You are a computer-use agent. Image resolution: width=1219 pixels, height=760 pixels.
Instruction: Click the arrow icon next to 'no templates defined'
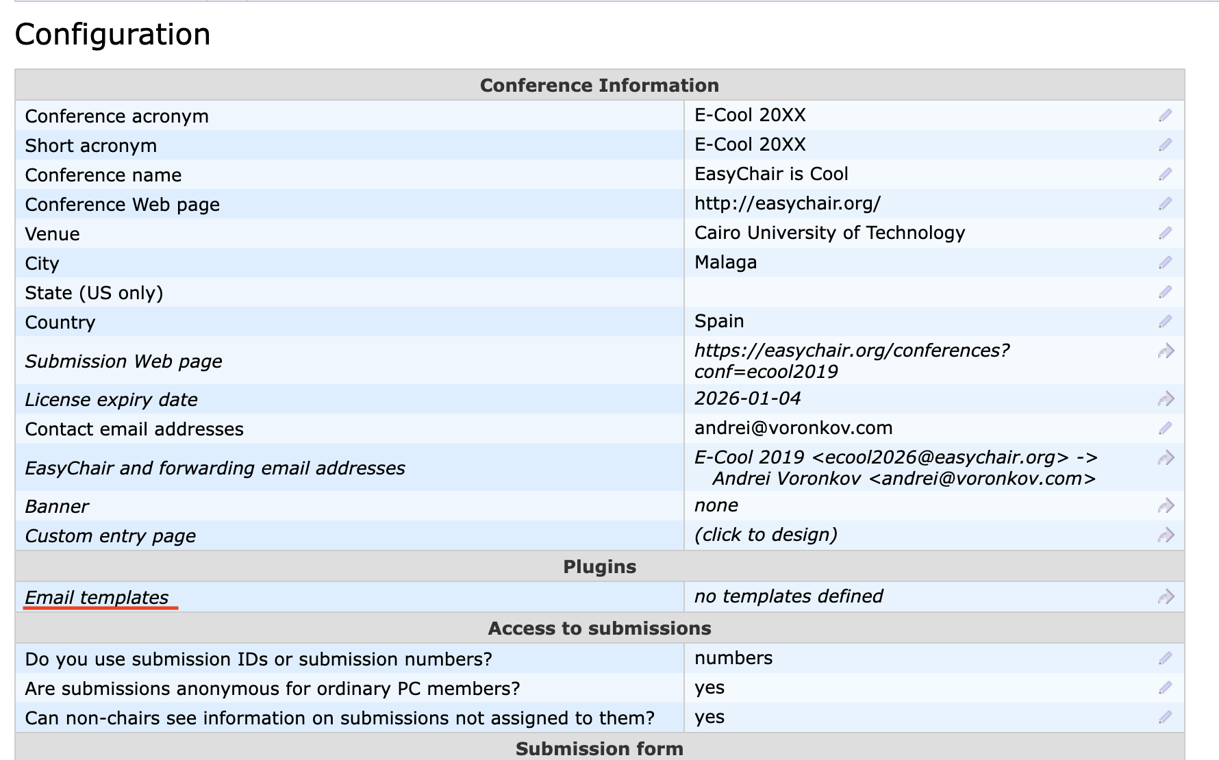[1166, 597]
